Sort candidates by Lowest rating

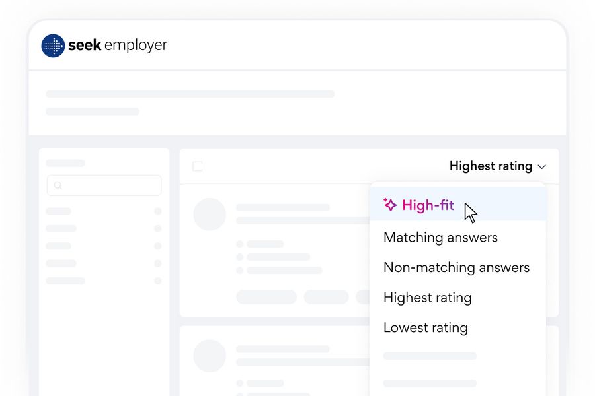tap(425, 327)
